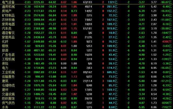This screenshot has height=109, width=173.
Task: Select index value 928.03 for 钢铁
Action: [x=40, y=46]
